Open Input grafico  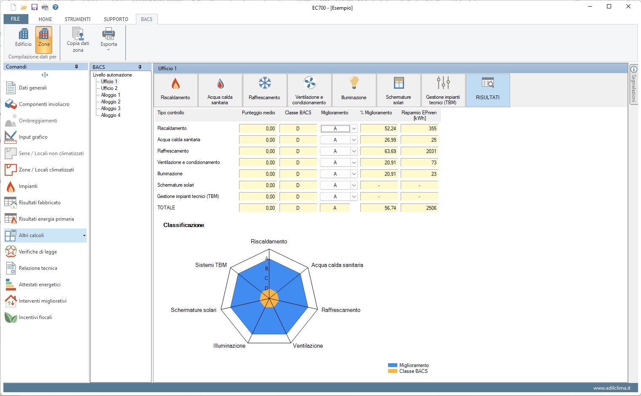point(45,137)
